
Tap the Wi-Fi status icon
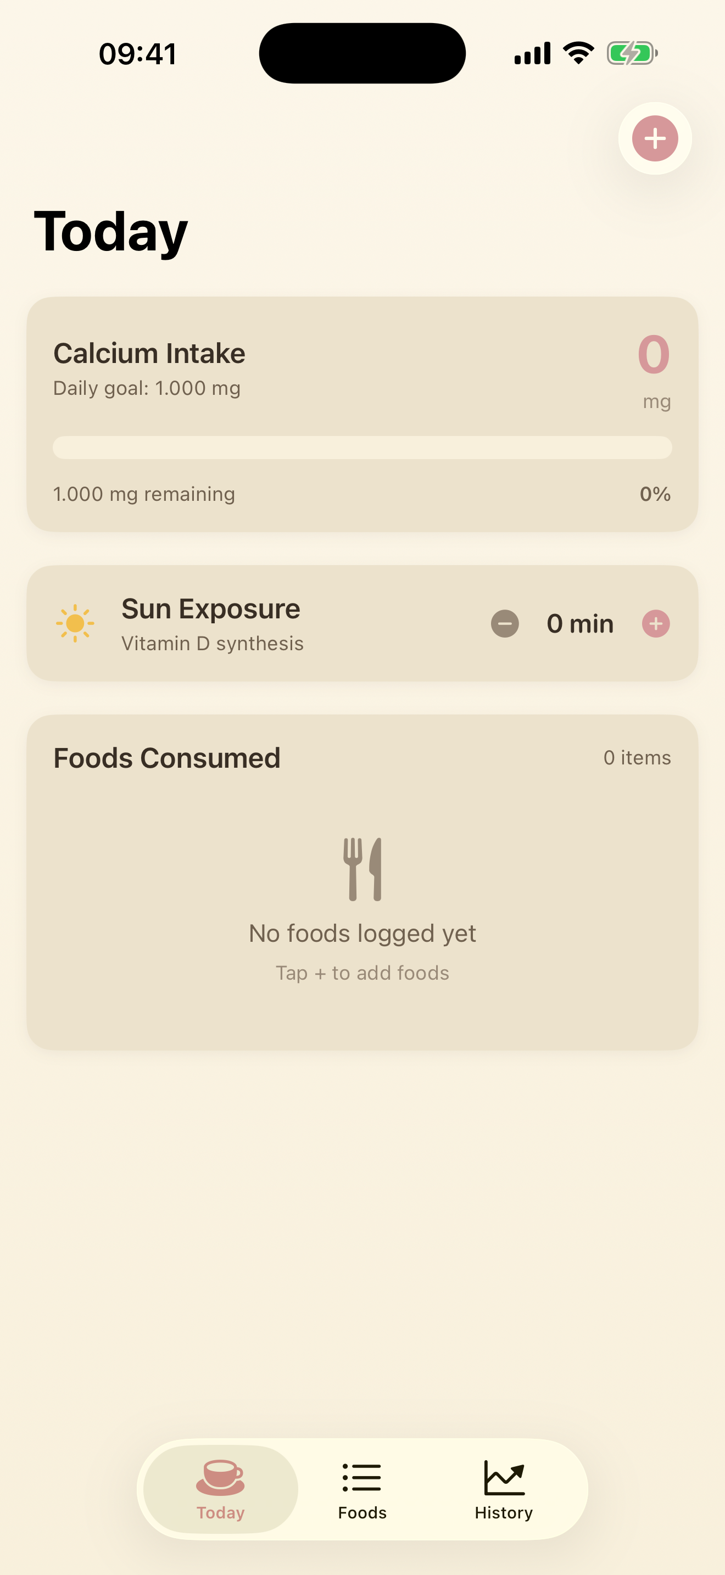[x=579, y=53]
